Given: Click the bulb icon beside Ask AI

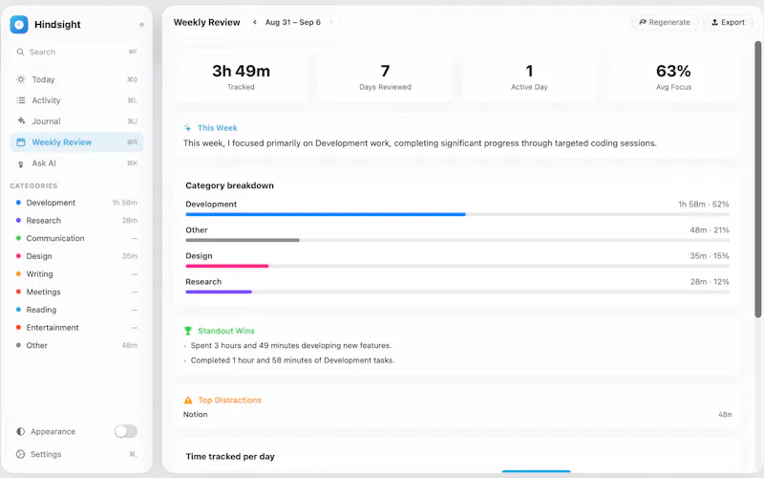Looking at the screenshot, I should (20, 163).
